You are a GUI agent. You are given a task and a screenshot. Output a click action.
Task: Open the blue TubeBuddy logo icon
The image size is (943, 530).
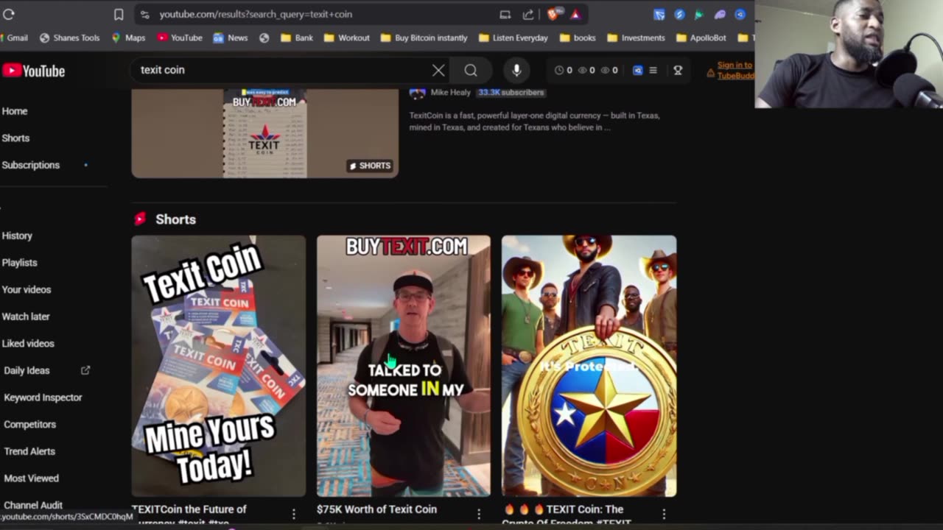[x=638, y=70]
